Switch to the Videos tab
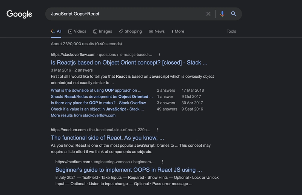Image resolution: width=302 pixels, height=195 pixels. click(x=77, y=31)
